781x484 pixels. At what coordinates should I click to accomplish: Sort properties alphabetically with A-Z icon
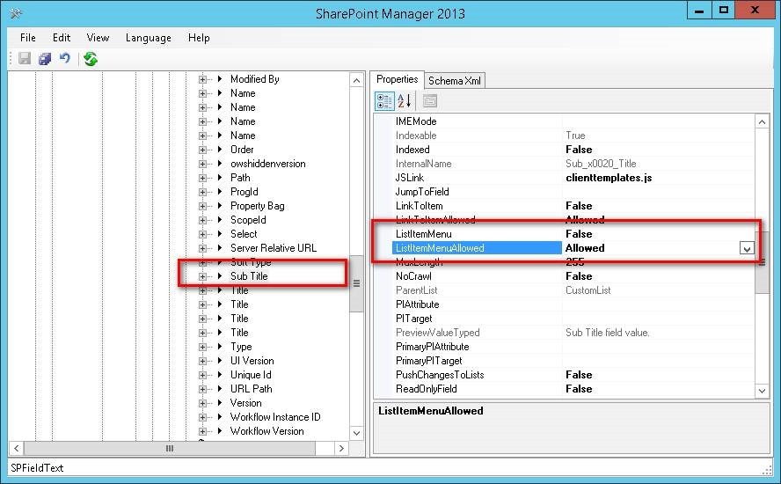pos(405,101)
